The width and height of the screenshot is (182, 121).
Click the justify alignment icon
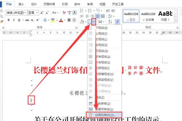coord(97,16)
